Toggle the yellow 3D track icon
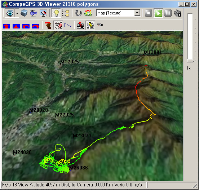The image size is (199, 190). [90, 25]
